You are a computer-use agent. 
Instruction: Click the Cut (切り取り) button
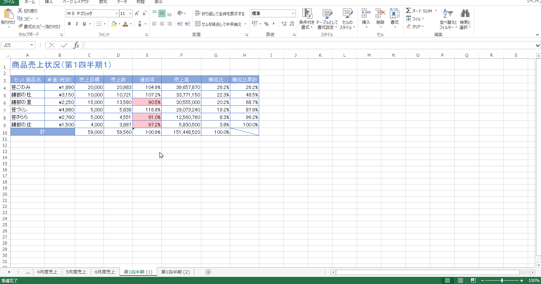(x=28, y=11)
